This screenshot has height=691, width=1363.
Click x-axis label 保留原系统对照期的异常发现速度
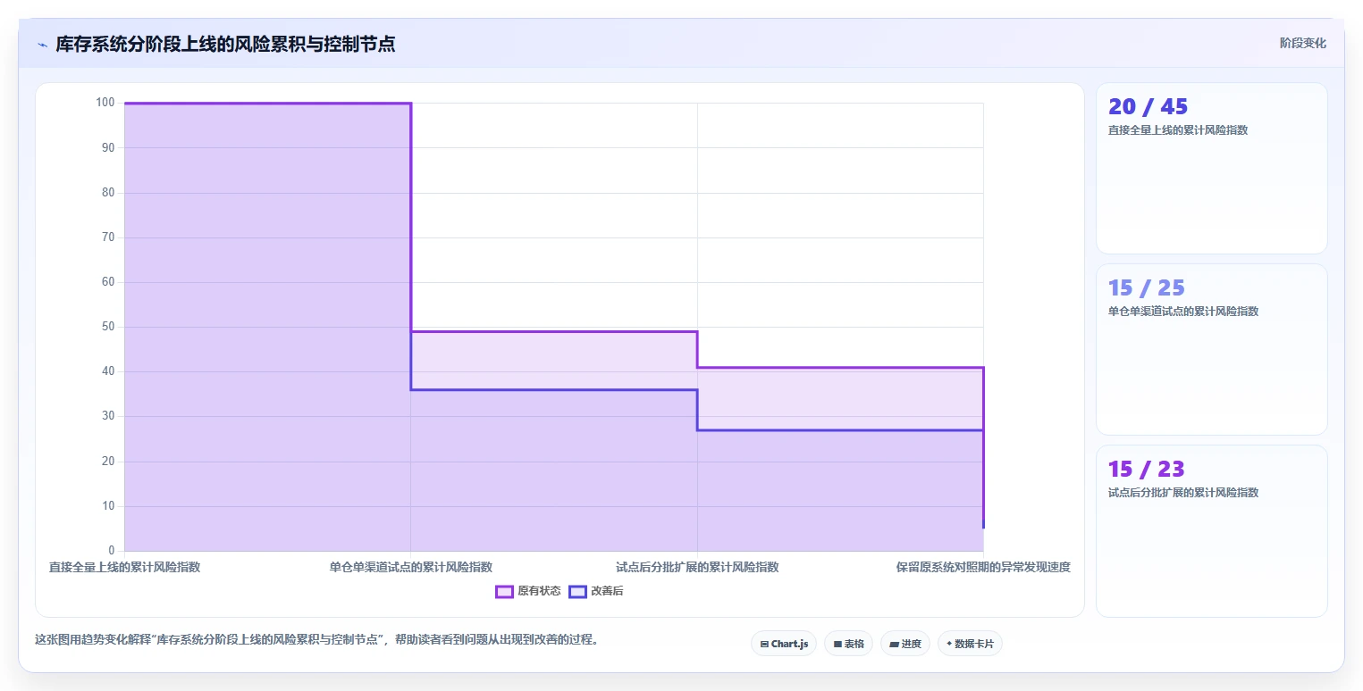pos(983,567)
